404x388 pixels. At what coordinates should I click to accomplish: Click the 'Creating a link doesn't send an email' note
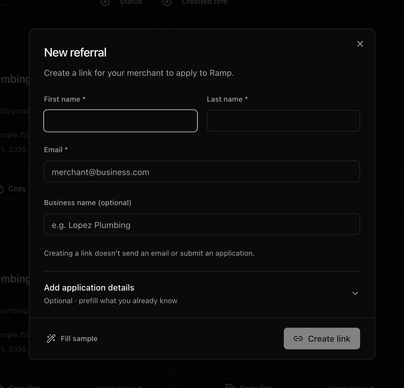pos(149,253)
